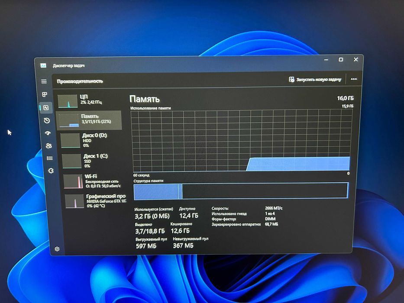This screenshot has height=303, width=404.
Task: Click the '68,7 МБ' hardware reserved value
Action: point(271,224)
